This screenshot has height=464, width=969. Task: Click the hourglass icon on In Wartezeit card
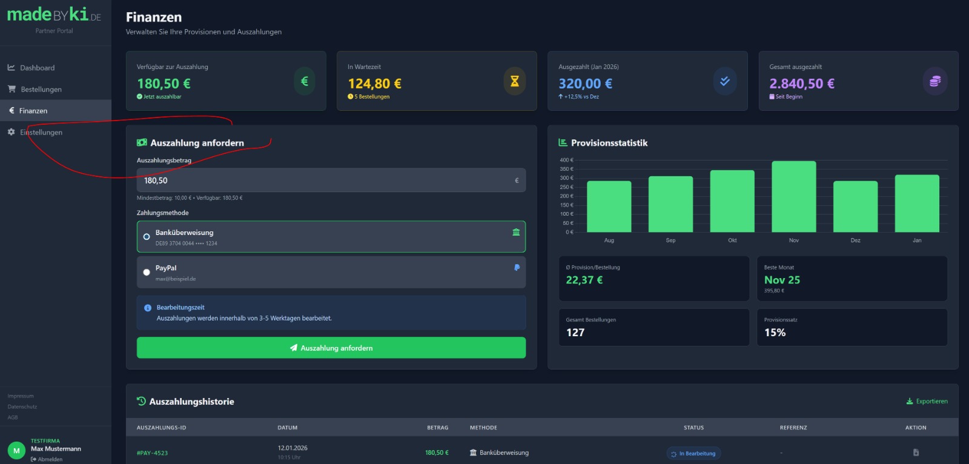[515, 81]
